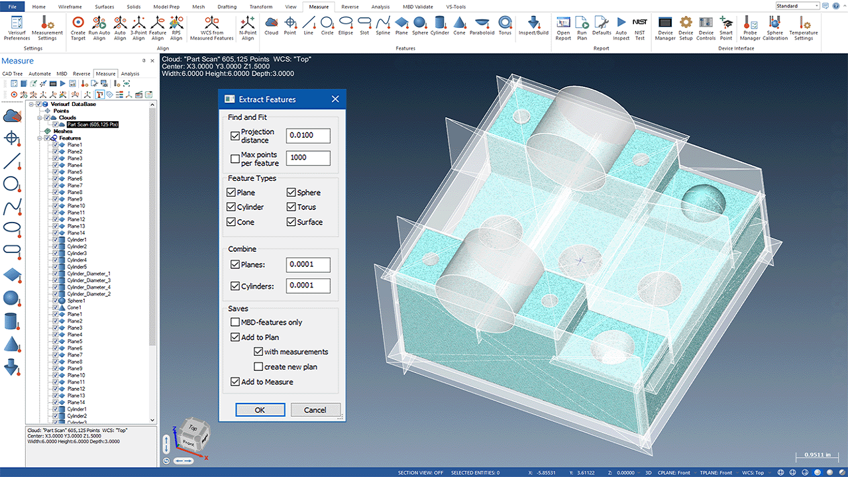Toggle the with measurements checkbox
The width and height of the screenshot is (848, 477).
tap(258, 352)
